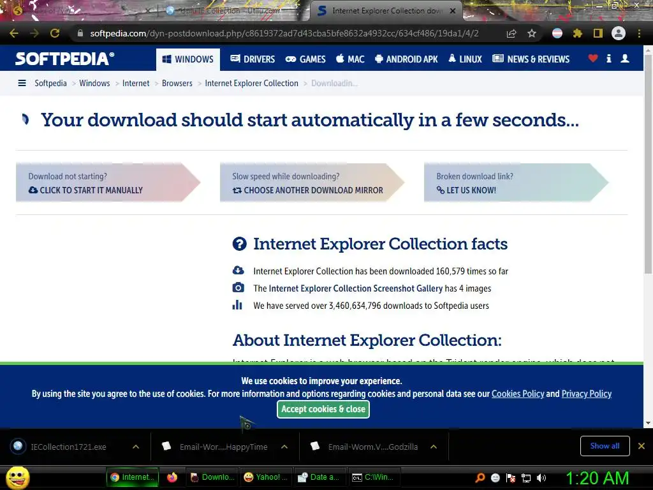
Task: Open the Privacy Policy link
Action: tap(587, 394)
